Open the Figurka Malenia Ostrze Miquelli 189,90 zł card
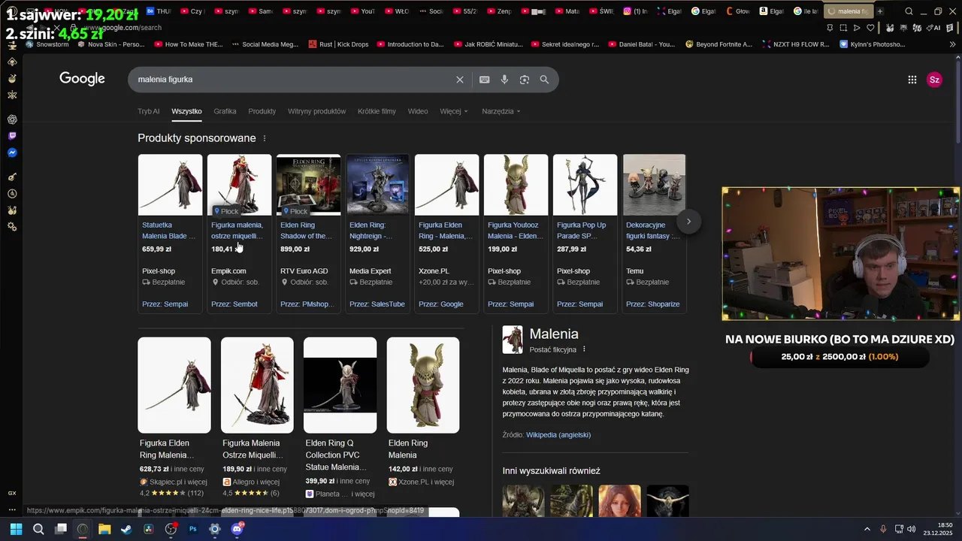 [257, 417]
